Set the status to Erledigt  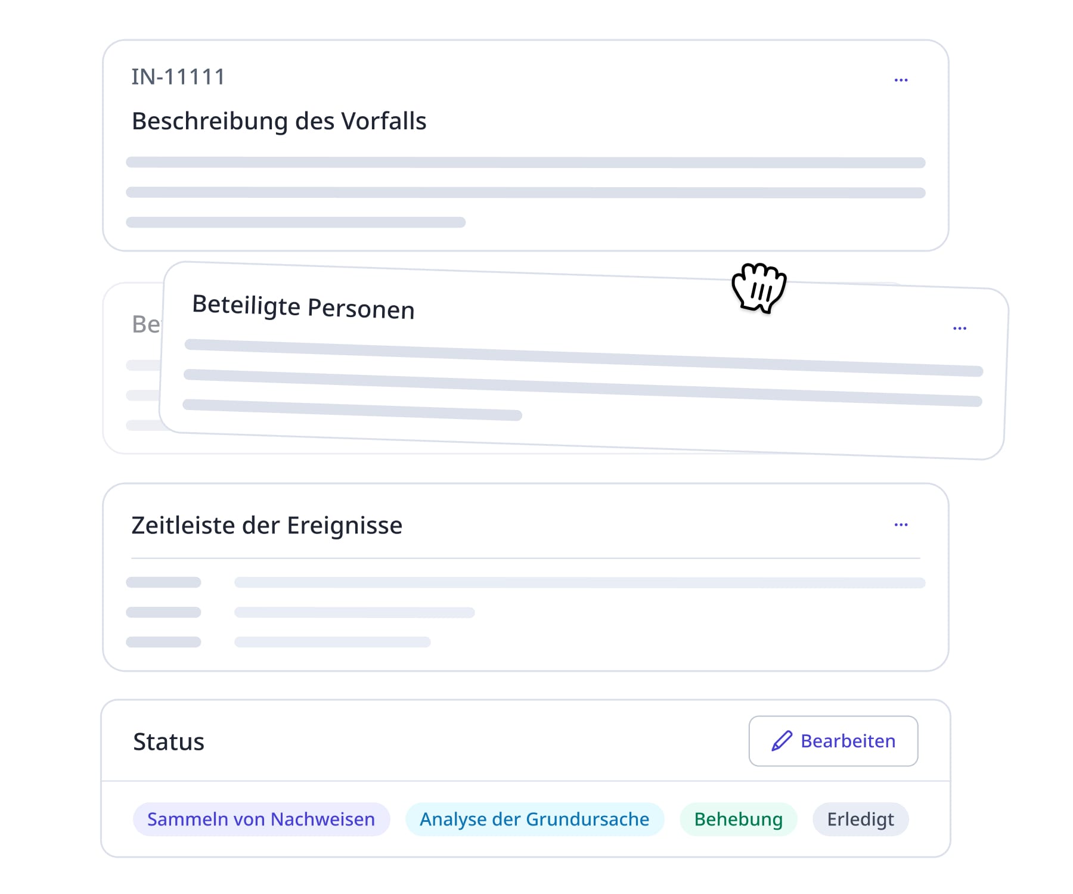860,819
